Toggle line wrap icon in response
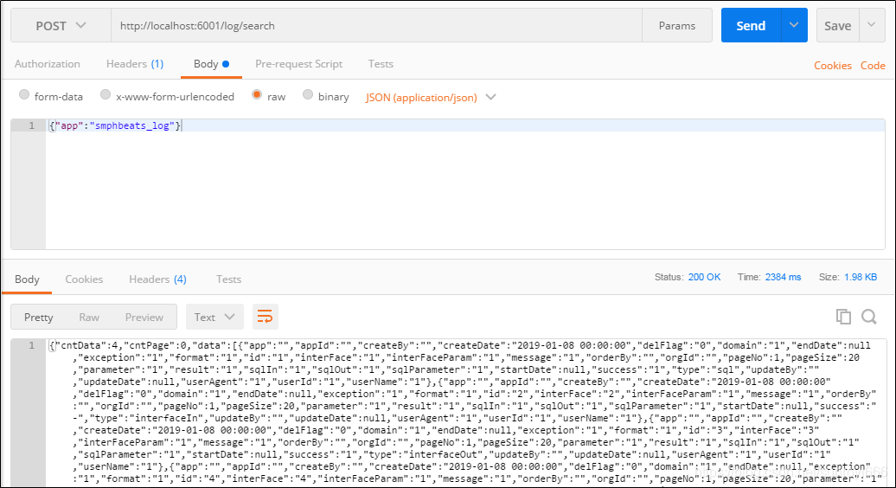The image size is (896, 488). pos(266,317)
